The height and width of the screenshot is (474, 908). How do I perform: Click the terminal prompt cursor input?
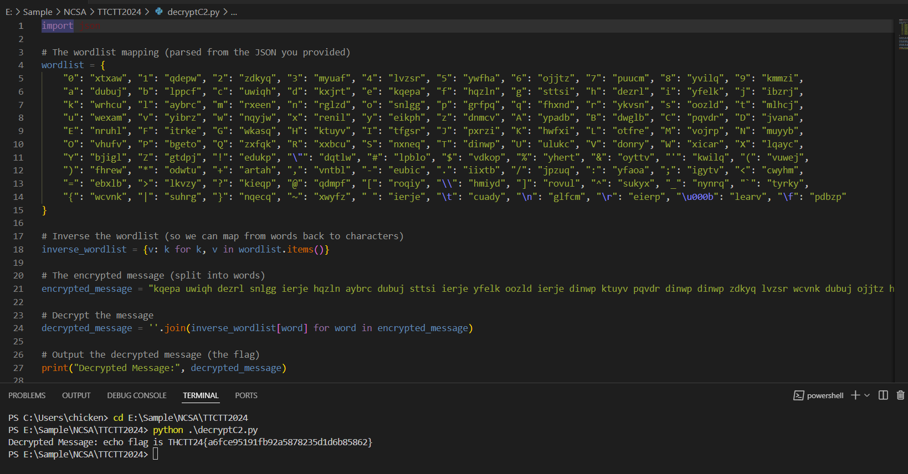tap(156, 454)
